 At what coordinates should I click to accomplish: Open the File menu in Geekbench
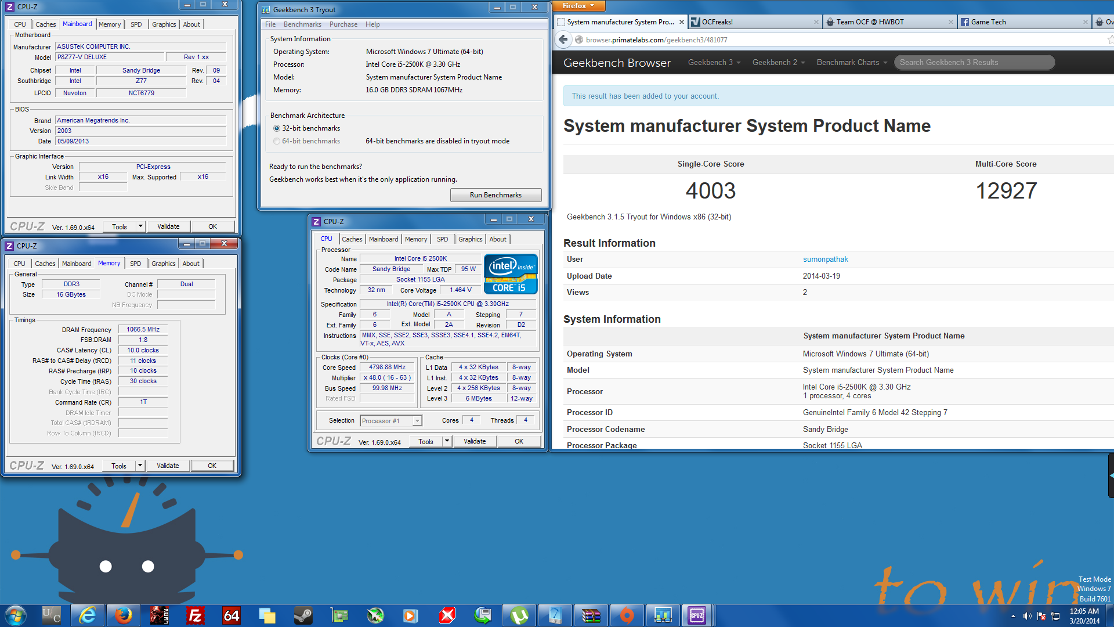click(270, 24)
